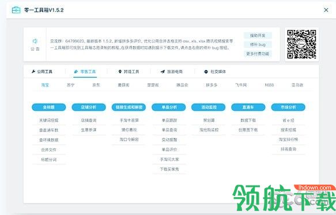The width and height of the screenshot is (336, 215).
Task: Open the 关键词挖掘 tool
Action: coord(48,120)
